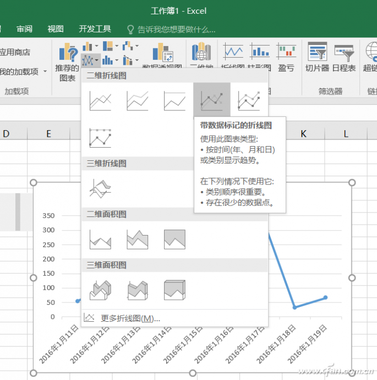Choose stacked line with markers chart

pyautogui.click(x=249, y=100)
